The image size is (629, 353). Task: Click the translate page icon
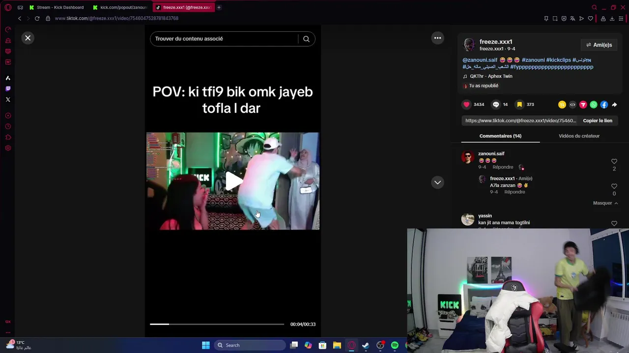[572, 19]
